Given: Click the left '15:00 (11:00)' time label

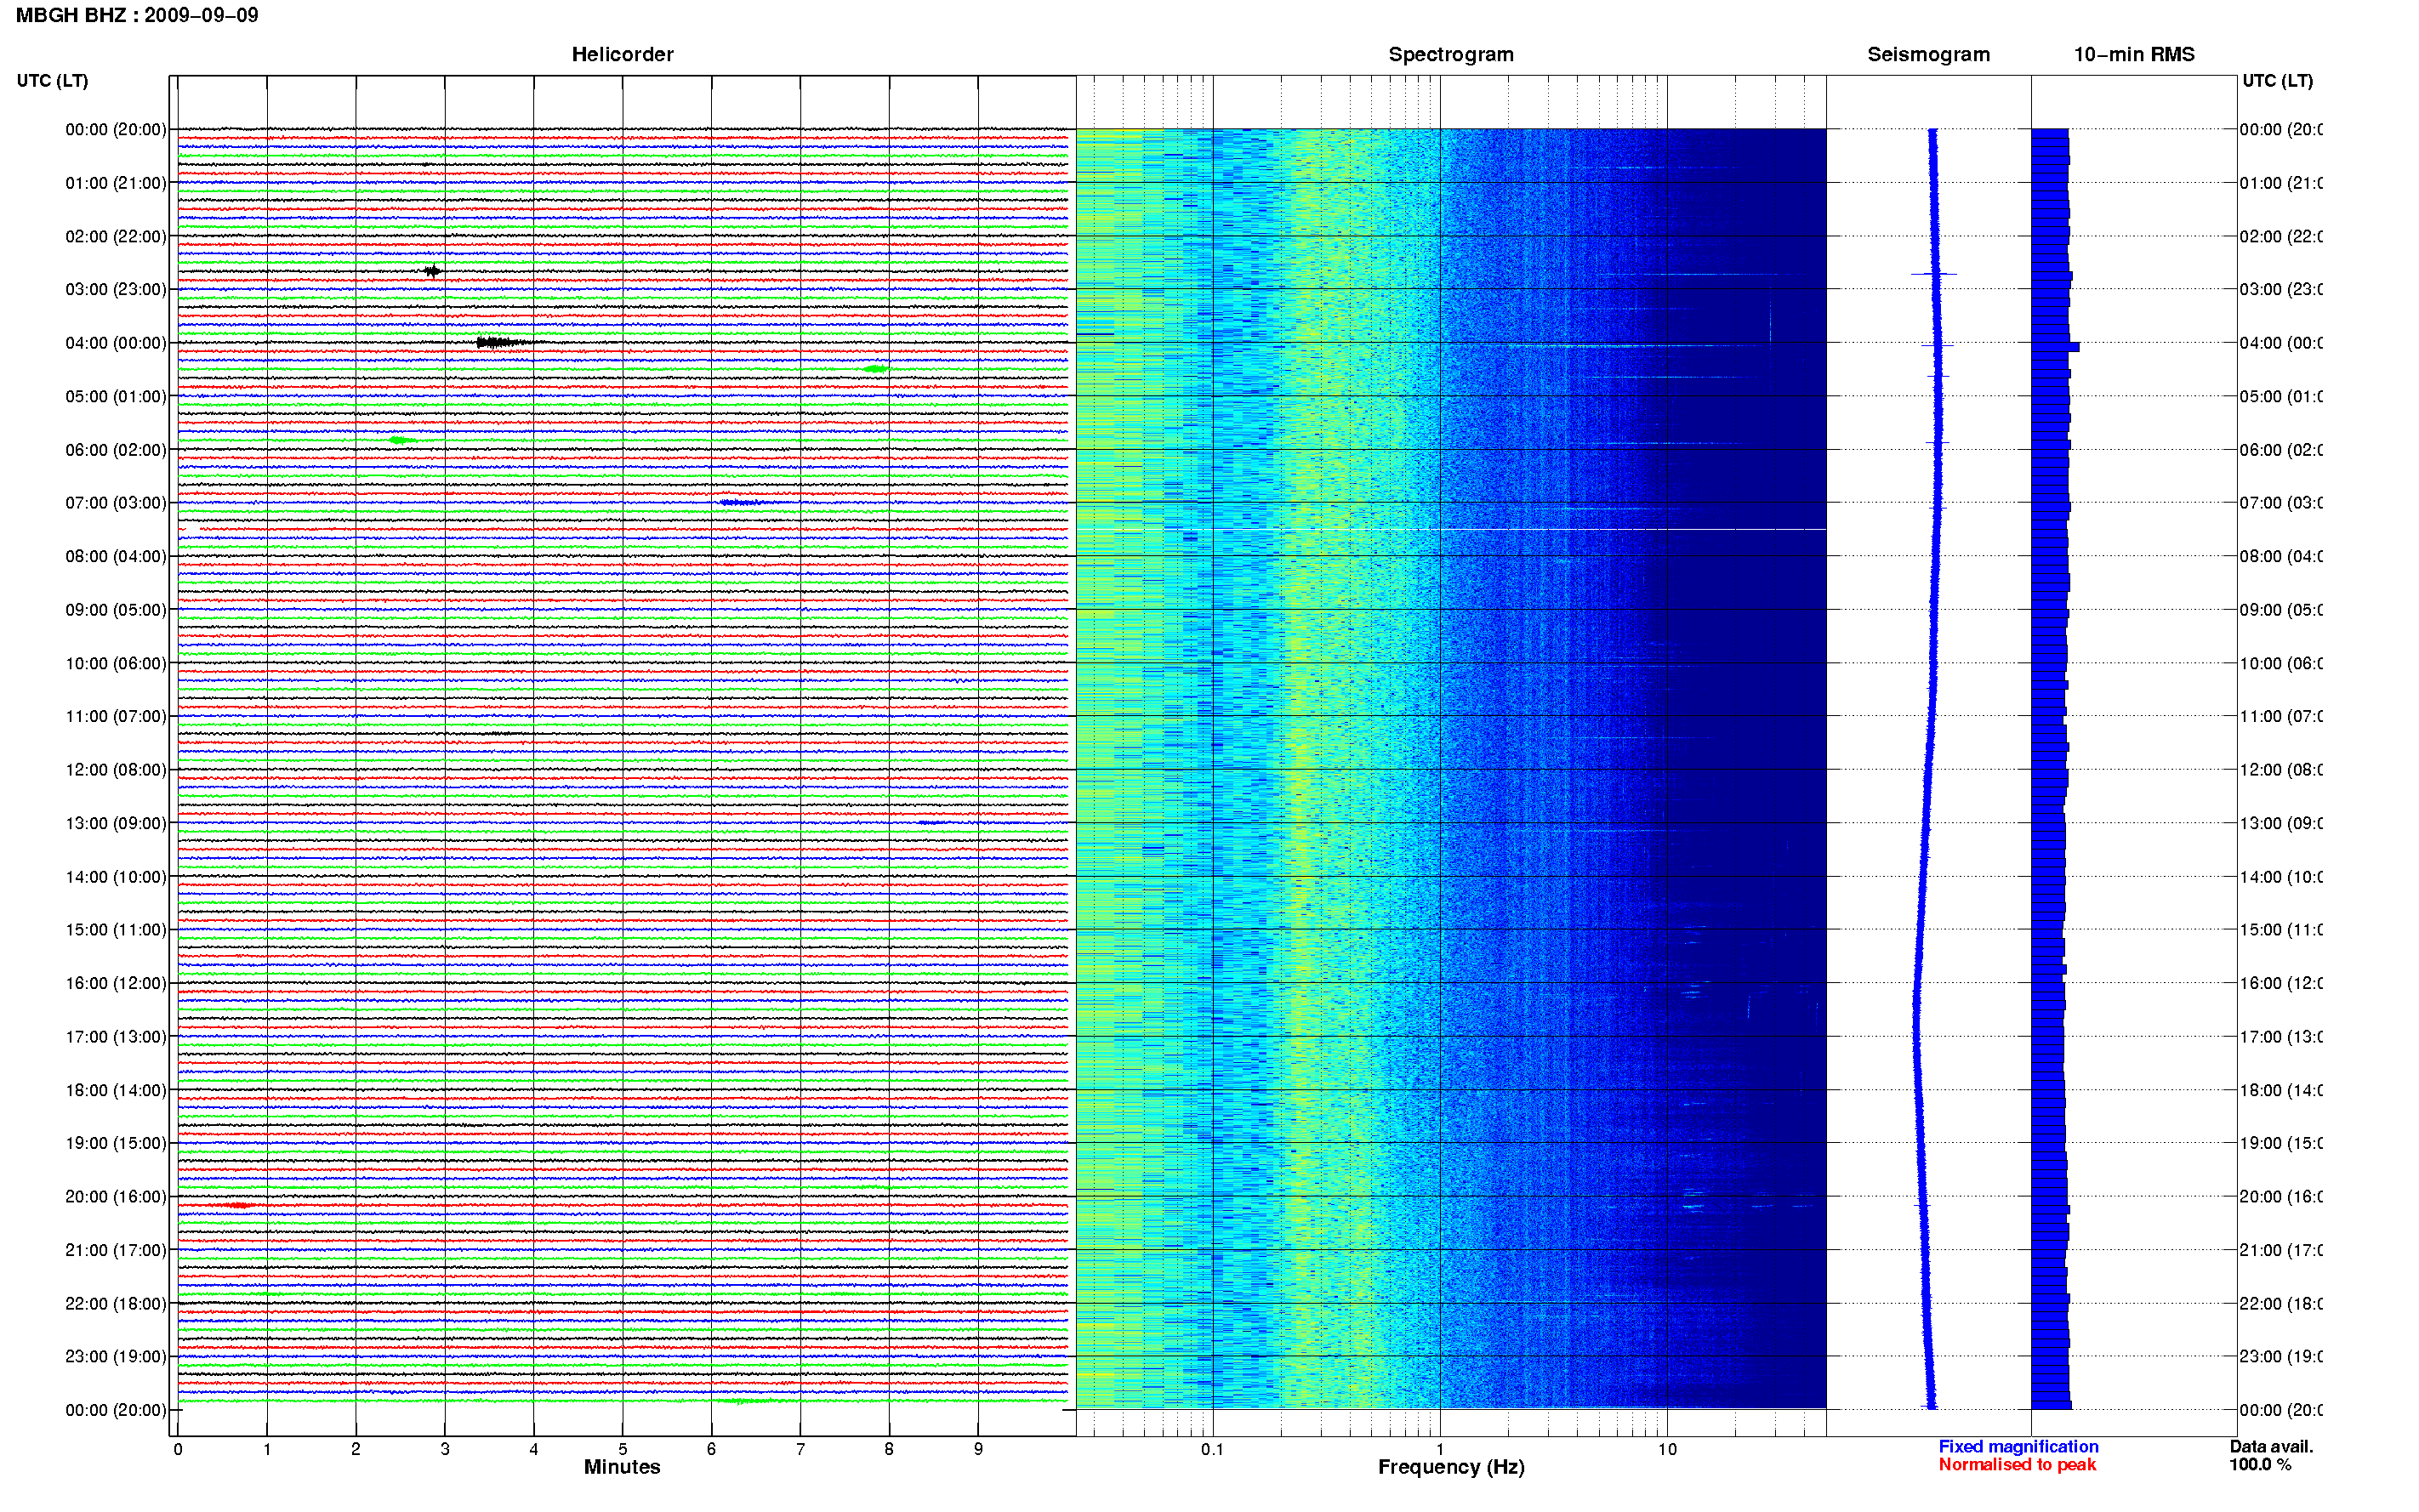Looking at the screenshot, I should click(116, 930).
